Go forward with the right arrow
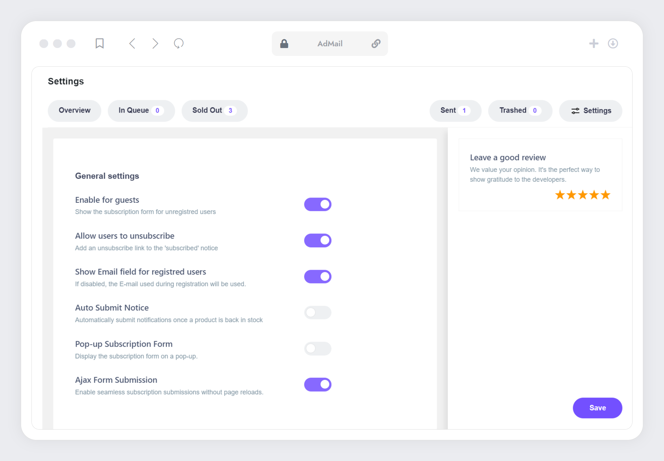Viewport: 664px width, 461px height. pyautogui.click(x=155, y=44)
